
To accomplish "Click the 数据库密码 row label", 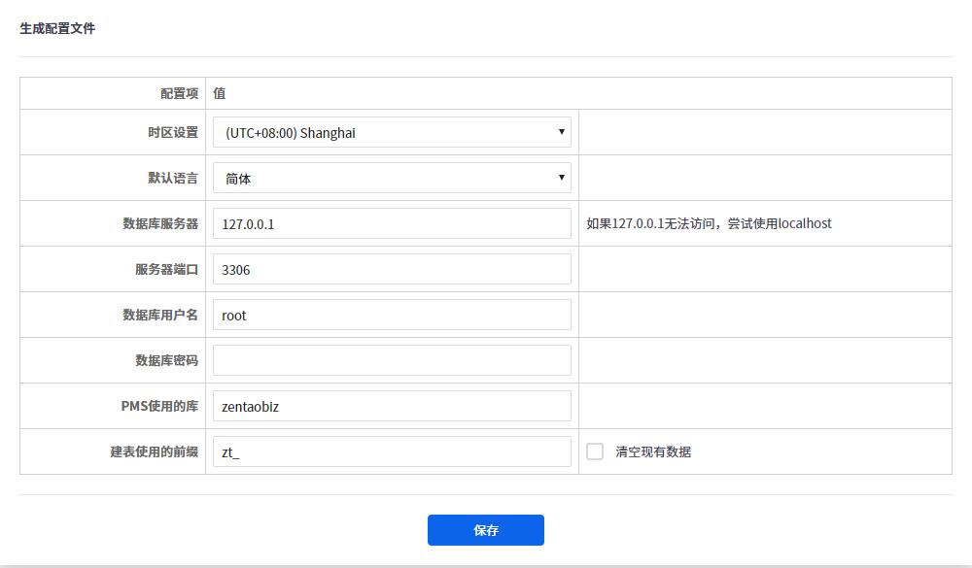I will point(166,360).
